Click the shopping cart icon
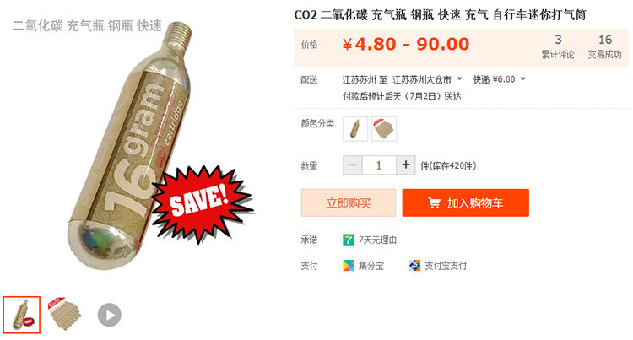The image size is (633, 340). click(434, 202)
